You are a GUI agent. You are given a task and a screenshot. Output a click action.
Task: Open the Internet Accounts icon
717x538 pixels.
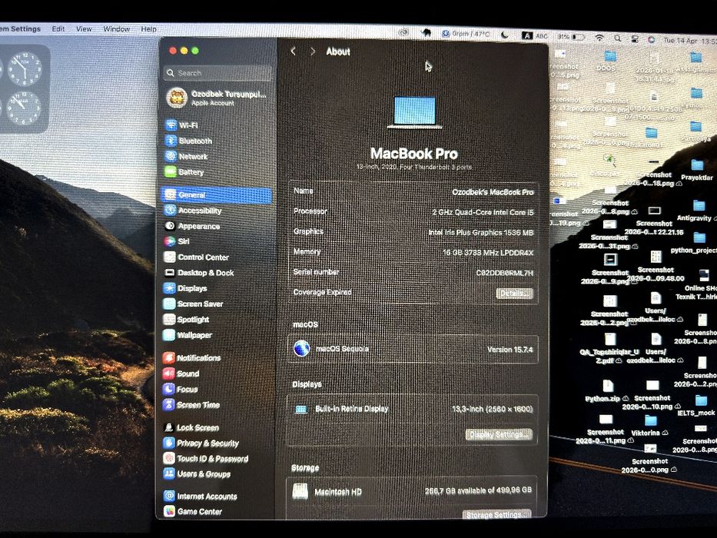pos(169,496)
